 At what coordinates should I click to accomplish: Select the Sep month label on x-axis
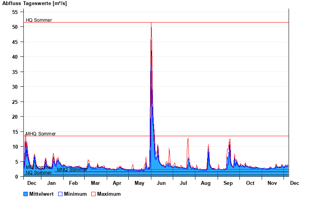(x=228, y=183)
